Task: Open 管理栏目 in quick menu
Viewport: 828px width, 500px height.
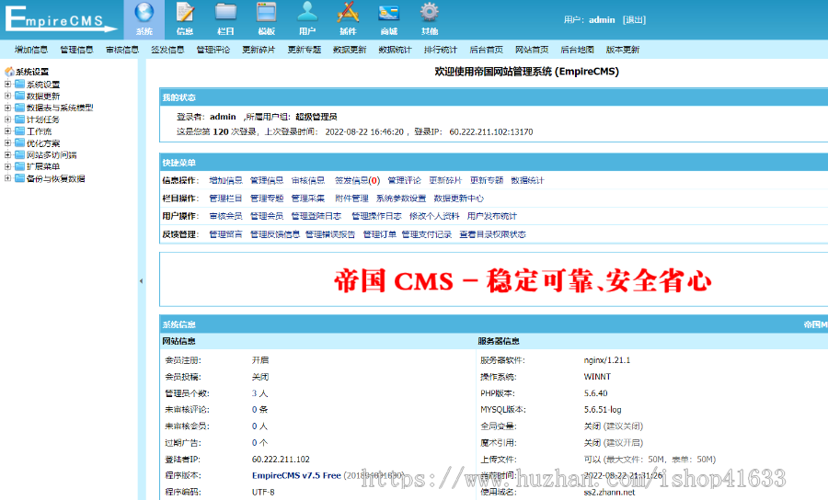Action: pyautogui.click(x=225, y=199)
